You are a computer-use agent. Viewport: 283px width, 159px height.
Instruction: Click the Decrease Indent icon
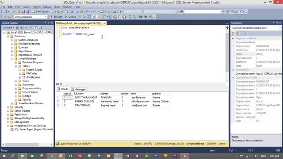141,17
